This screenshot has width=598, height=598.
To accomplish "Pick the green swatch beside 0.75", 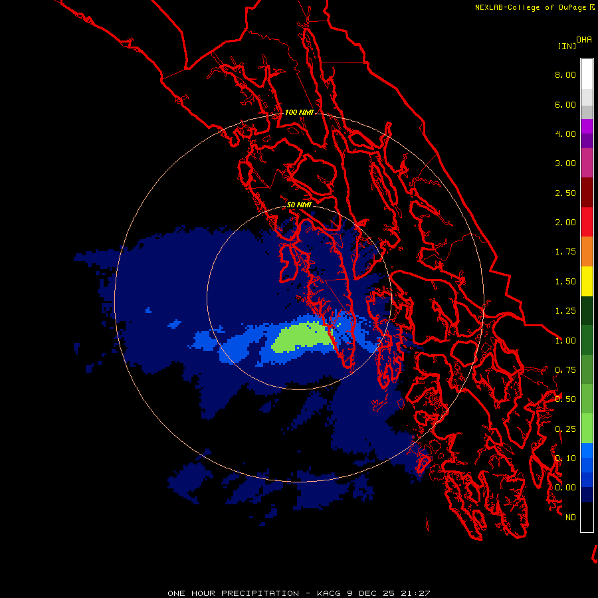I will 587,369.
